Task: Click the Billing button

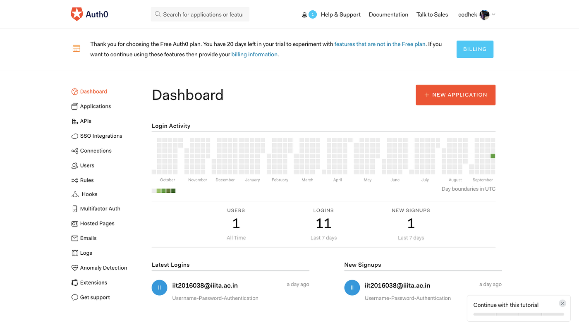Action: (x=475, y=49)
